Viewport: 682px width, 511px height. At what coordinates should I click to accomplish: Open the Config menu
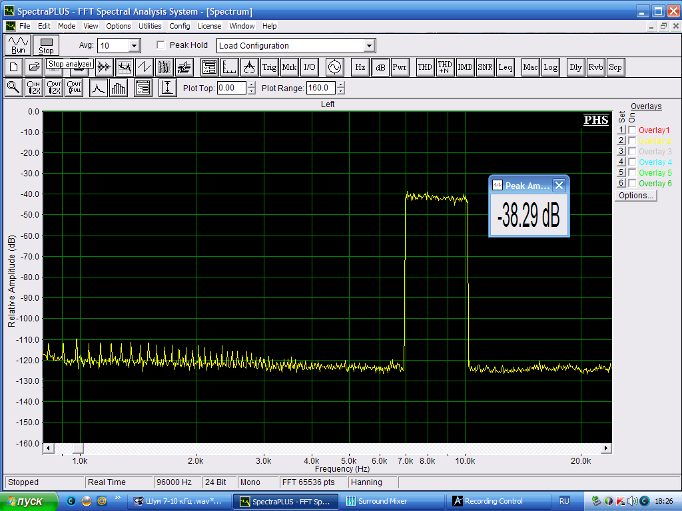pos(179,26)
